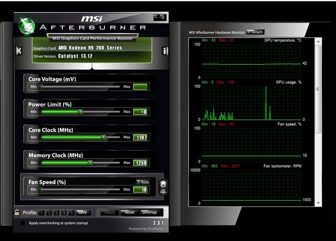Click the Memory Clock value field showing 1250
Screen dimensions: 336x241
pos(140,163)
